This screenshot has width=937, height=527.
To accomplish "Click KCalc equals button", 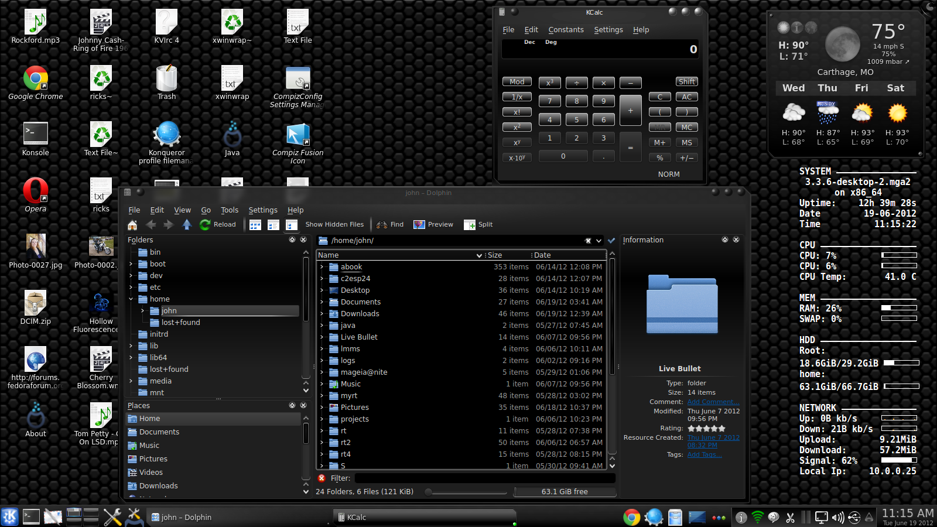I will [631, 148].
